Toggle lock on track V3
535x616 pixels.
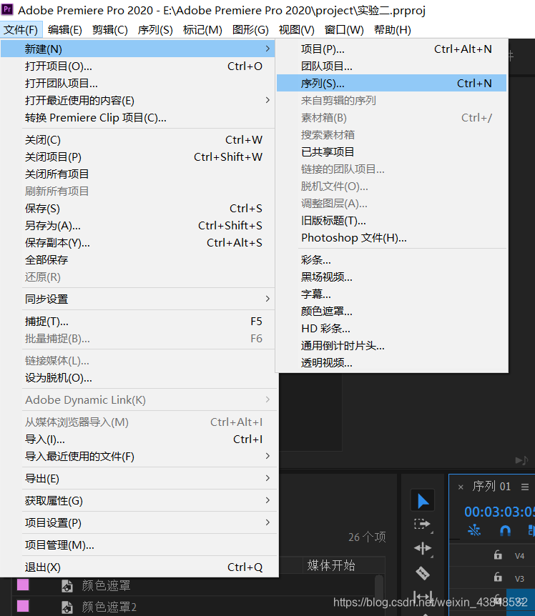pyautogui.click(x=498, y=577)
